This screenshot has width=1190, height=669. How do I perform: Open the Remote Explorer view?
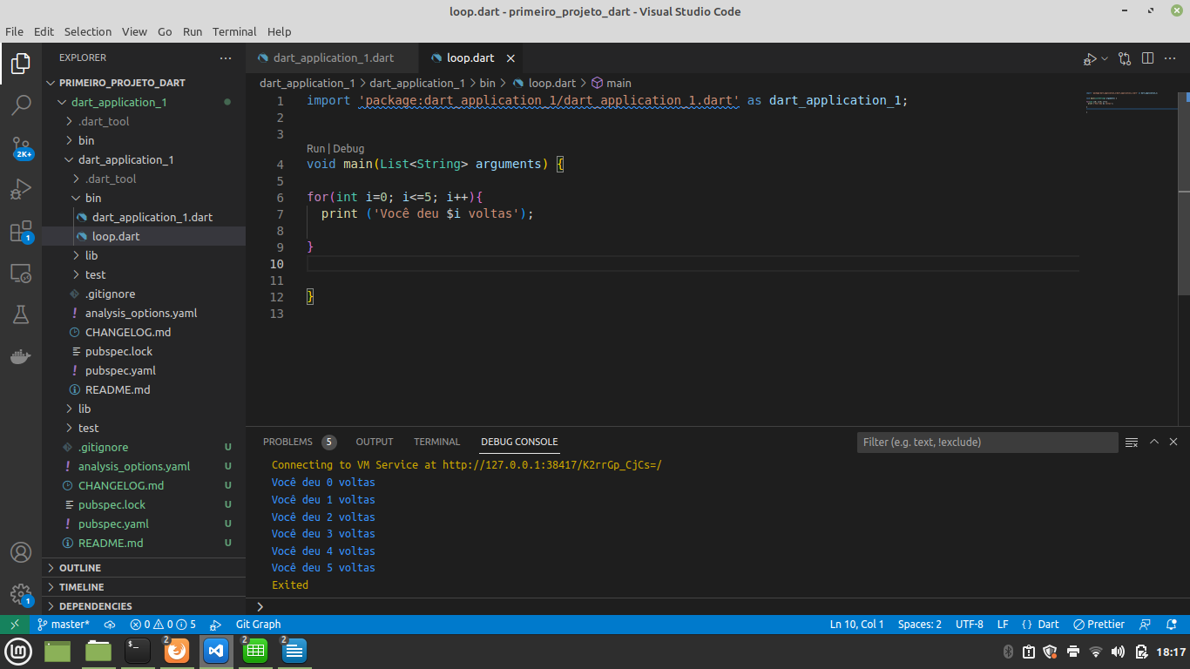(x=21, y=274)
